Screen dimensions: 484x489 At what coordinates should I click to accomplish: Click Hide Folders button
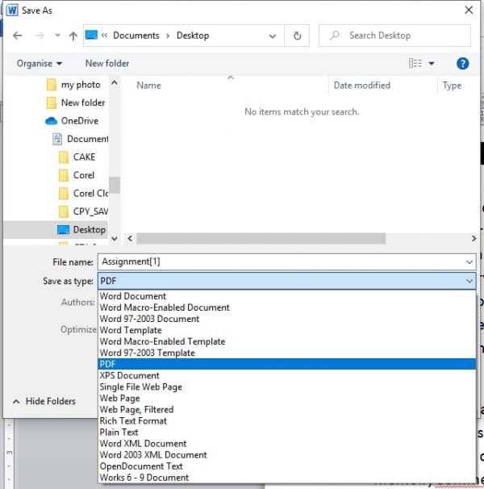click(x=44, y=401)
